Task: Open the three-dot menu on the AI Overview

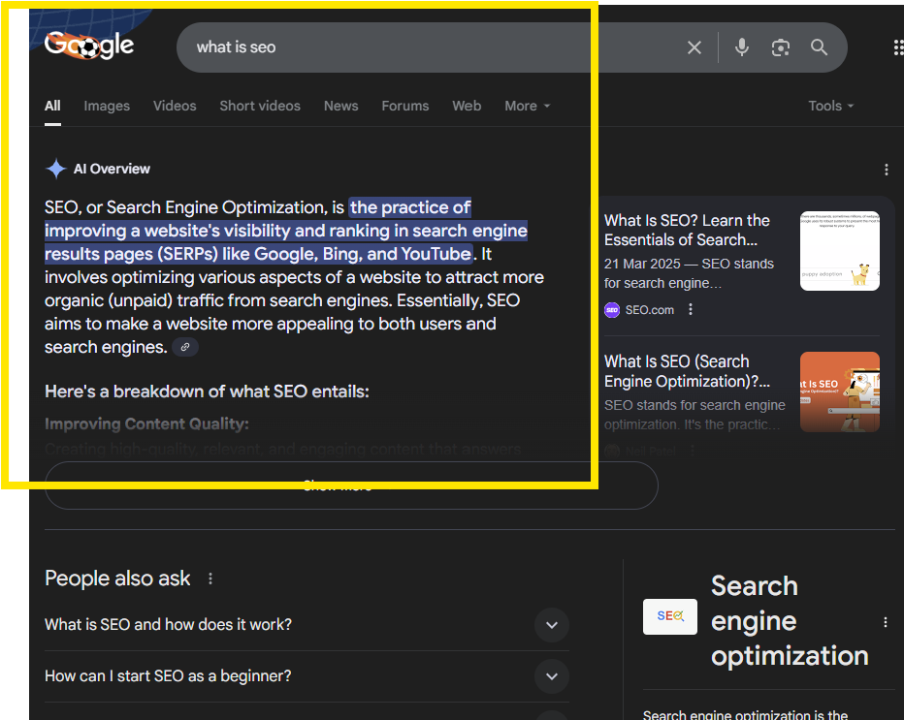Action: [887, 169]
